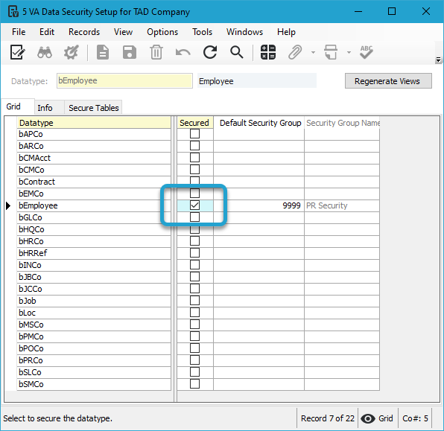Open the binoculars find icon
Viewport: 444px width, 431px height.
tap(45, 52)
